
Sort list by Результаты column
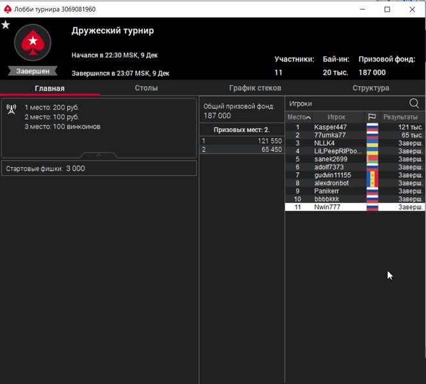coord(400,117)
